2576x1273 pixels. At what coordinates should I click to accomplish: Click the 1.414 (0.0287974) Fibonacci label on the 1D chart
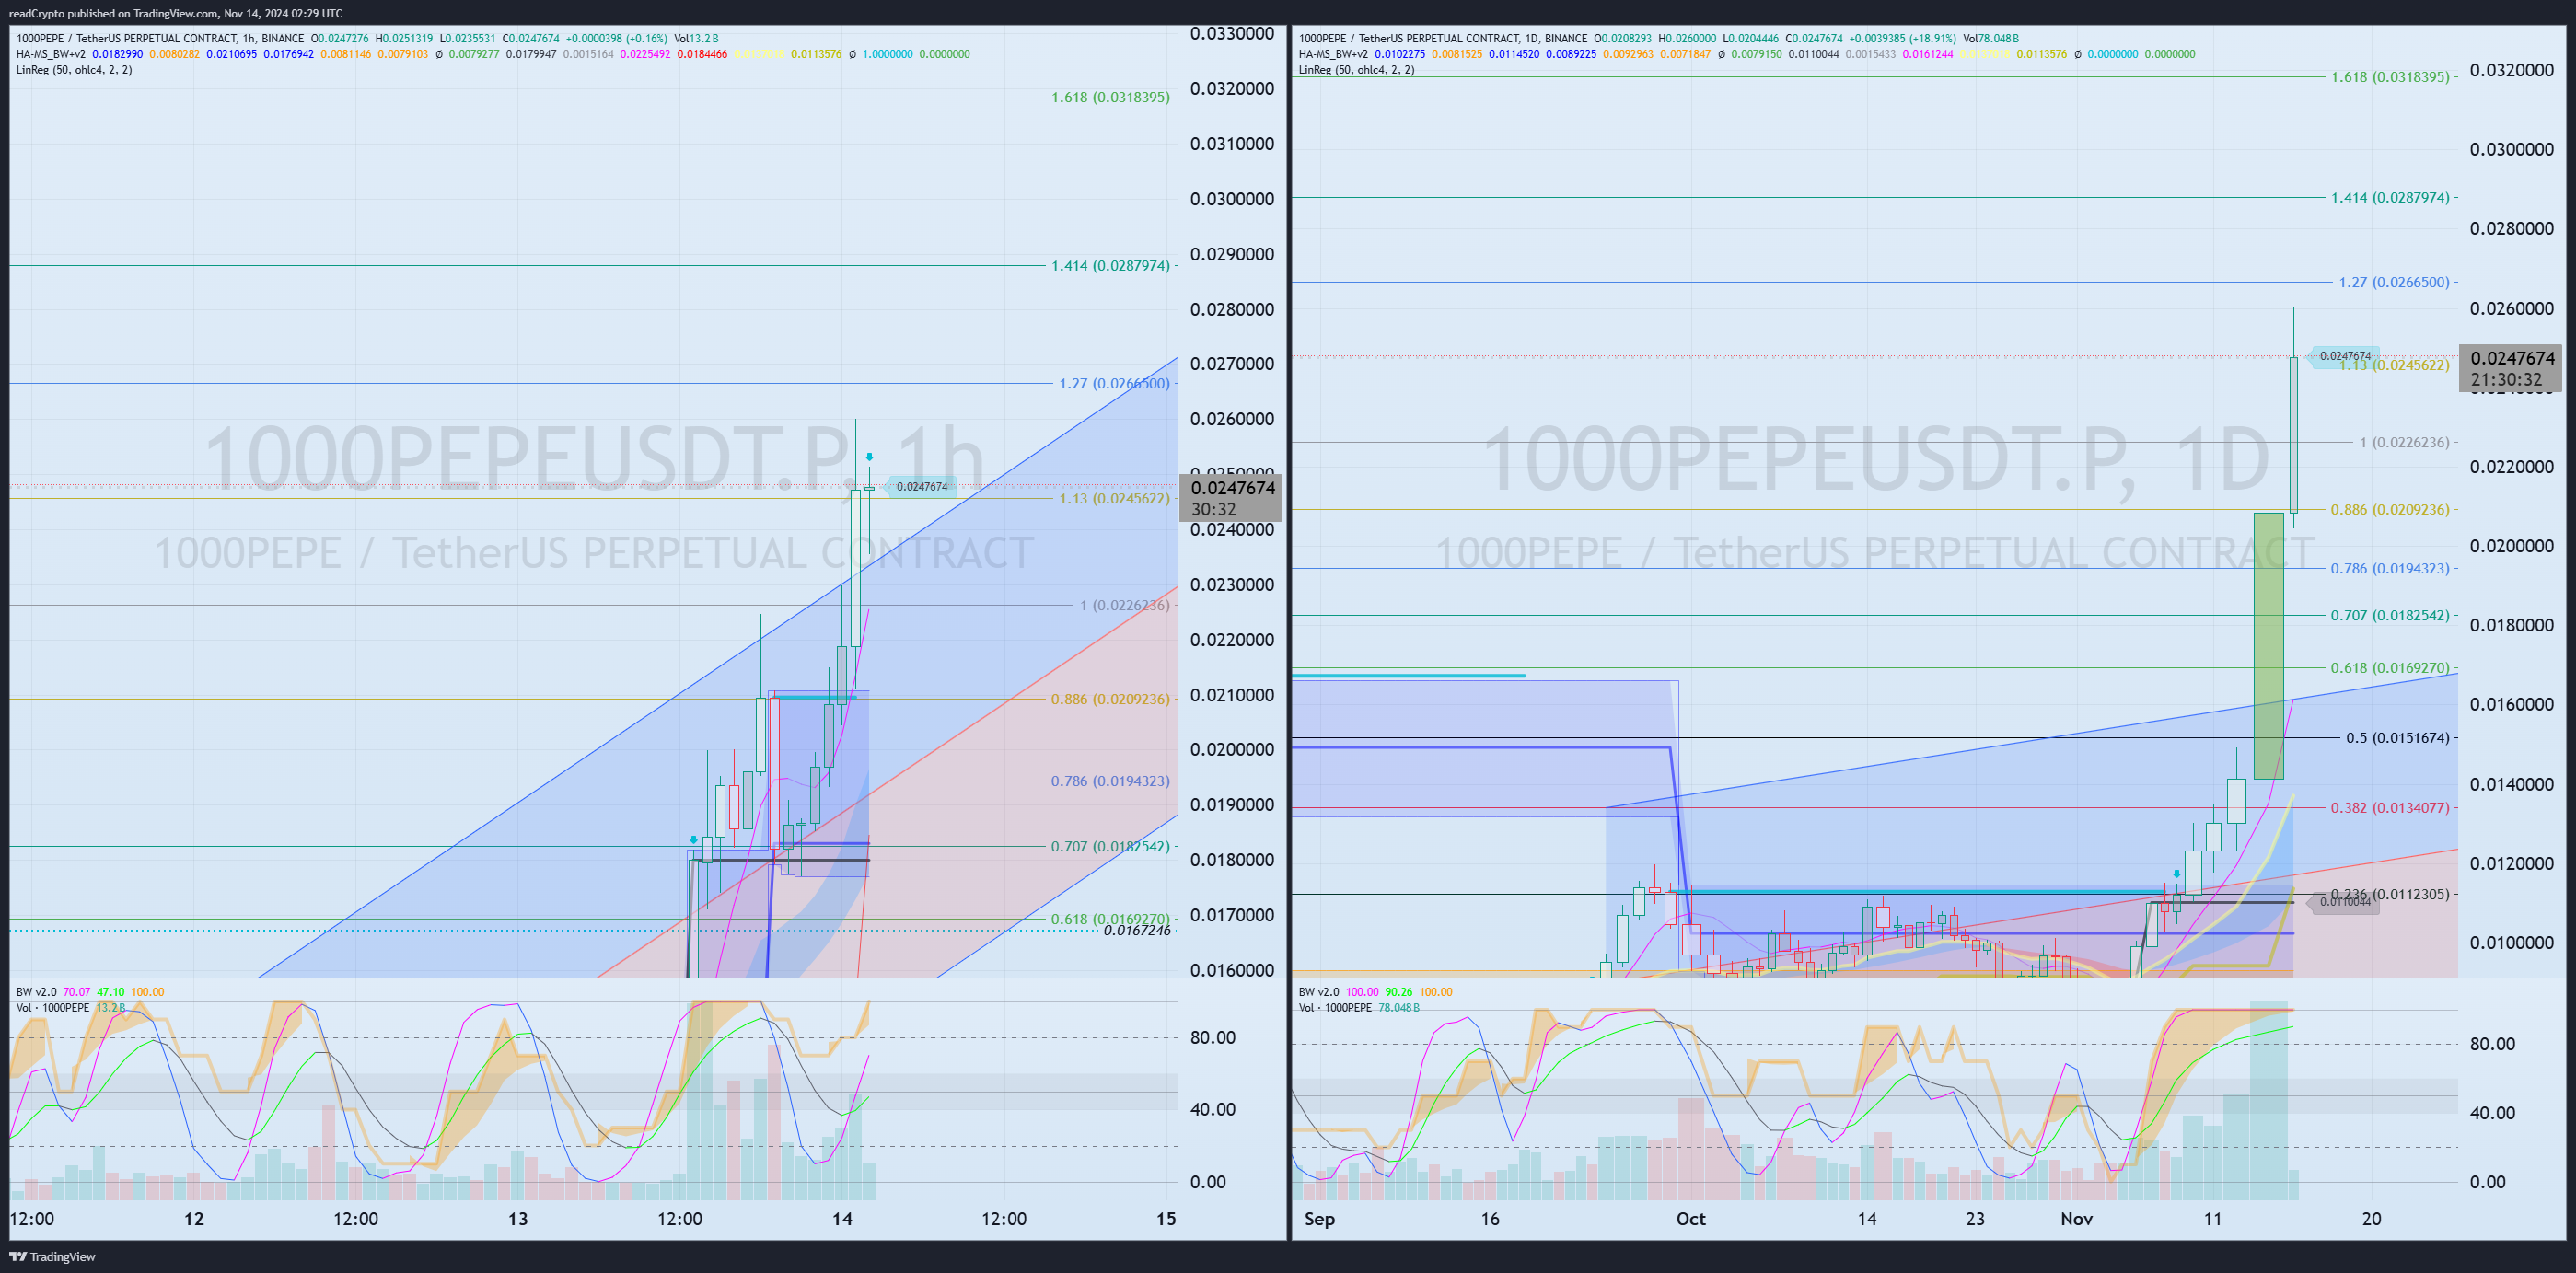point(2390,197)
